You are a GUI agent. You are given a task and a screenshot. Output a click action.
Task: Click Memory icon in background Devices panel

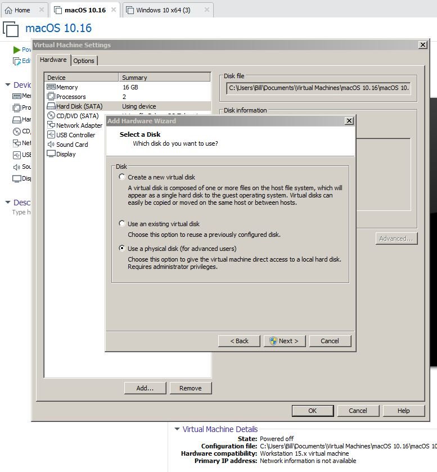pyautogui.click(x=16, y=96)
